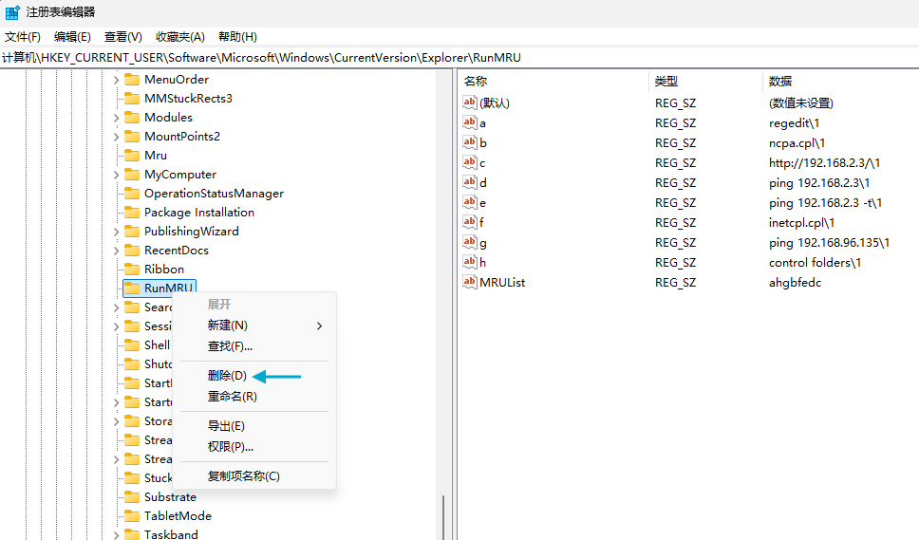919x540 pixels.
Task: Open the 编辑(E) menu
Action: [72, 37]
